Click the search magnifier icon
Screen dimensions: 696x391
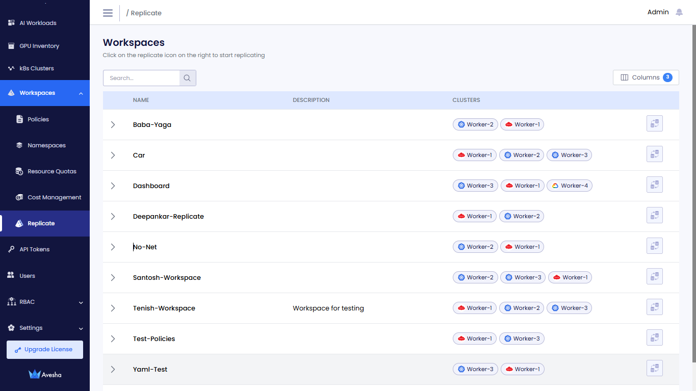pos(187,78)
